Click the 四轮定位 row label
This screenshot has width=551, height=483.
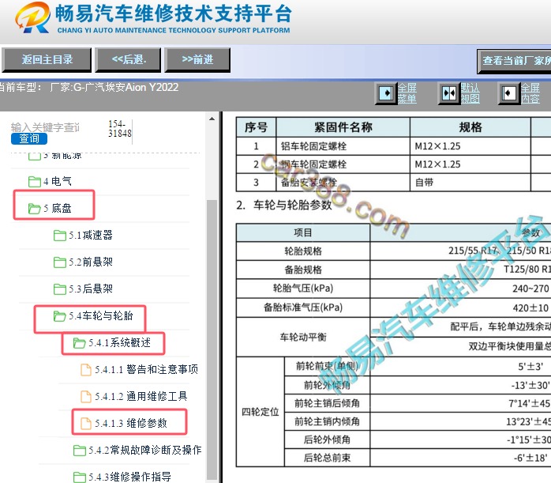click(x=260, y=412)
